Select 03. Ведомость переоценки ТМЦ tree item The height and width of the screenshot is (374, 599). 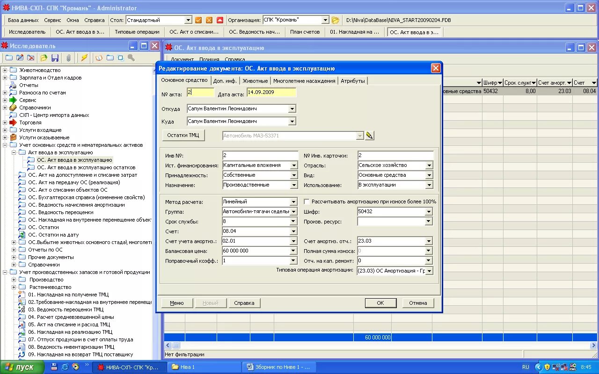click(66, 309)
